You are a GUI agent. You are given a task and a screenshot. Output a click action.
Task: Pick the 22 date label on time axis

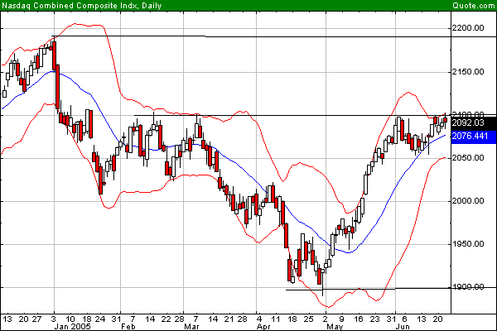click(x=166, y=319)
